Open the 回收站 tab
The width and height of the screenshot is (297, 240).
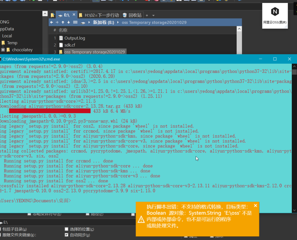pos(132,15)
